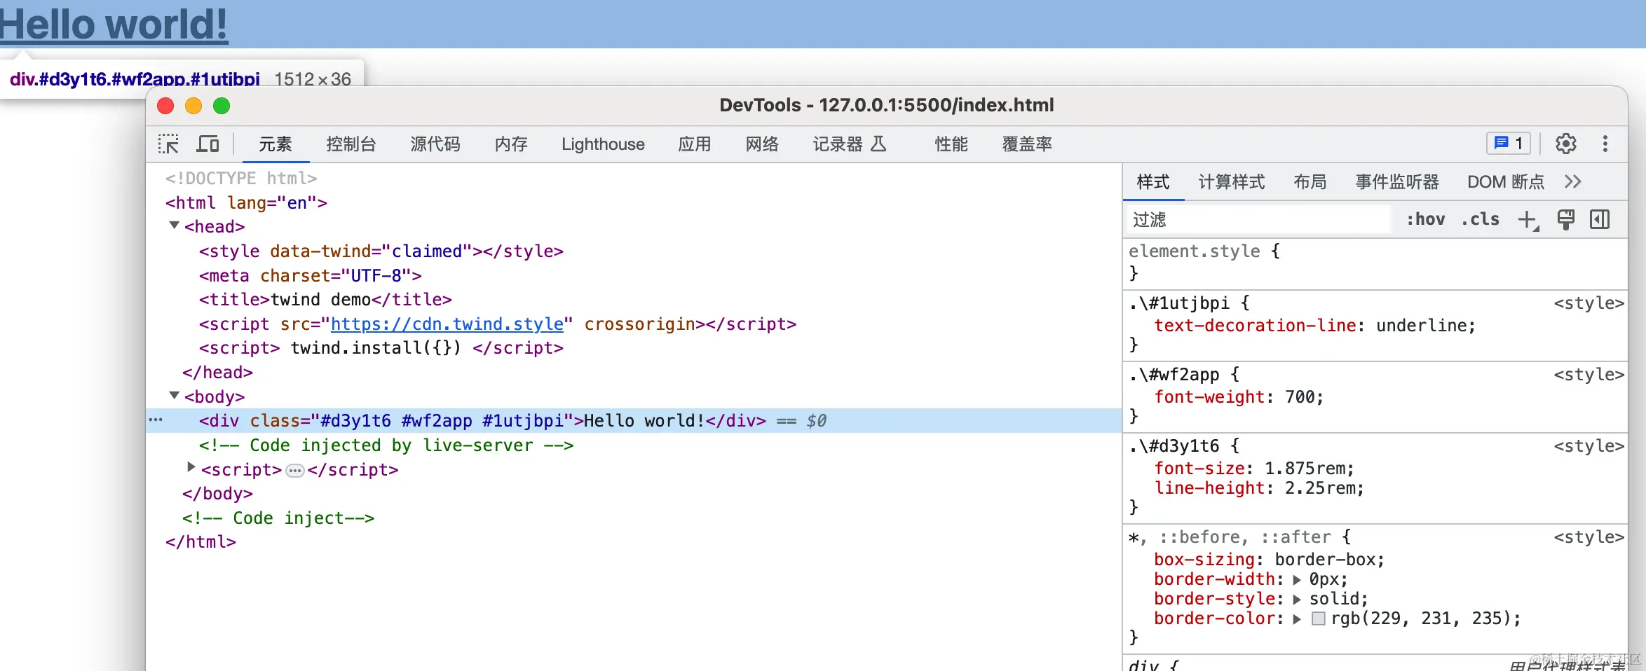Select the meta charset element row

click(x=311, y=276)
